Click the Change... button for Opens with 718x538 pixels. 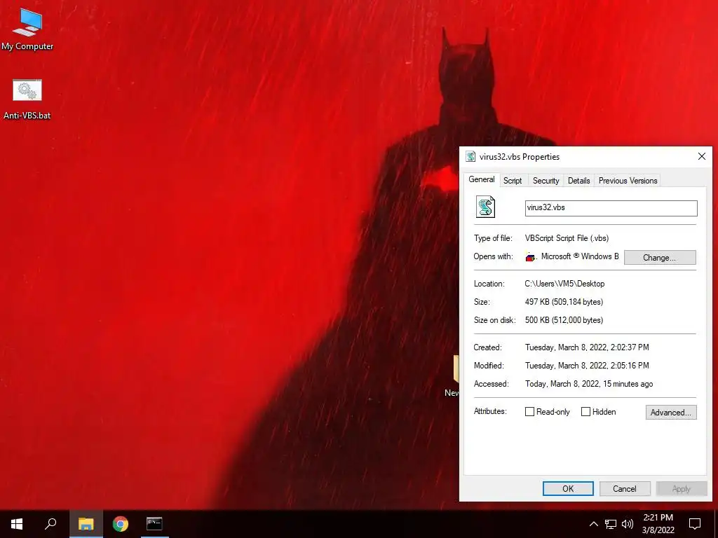click(x=660, y=258)
